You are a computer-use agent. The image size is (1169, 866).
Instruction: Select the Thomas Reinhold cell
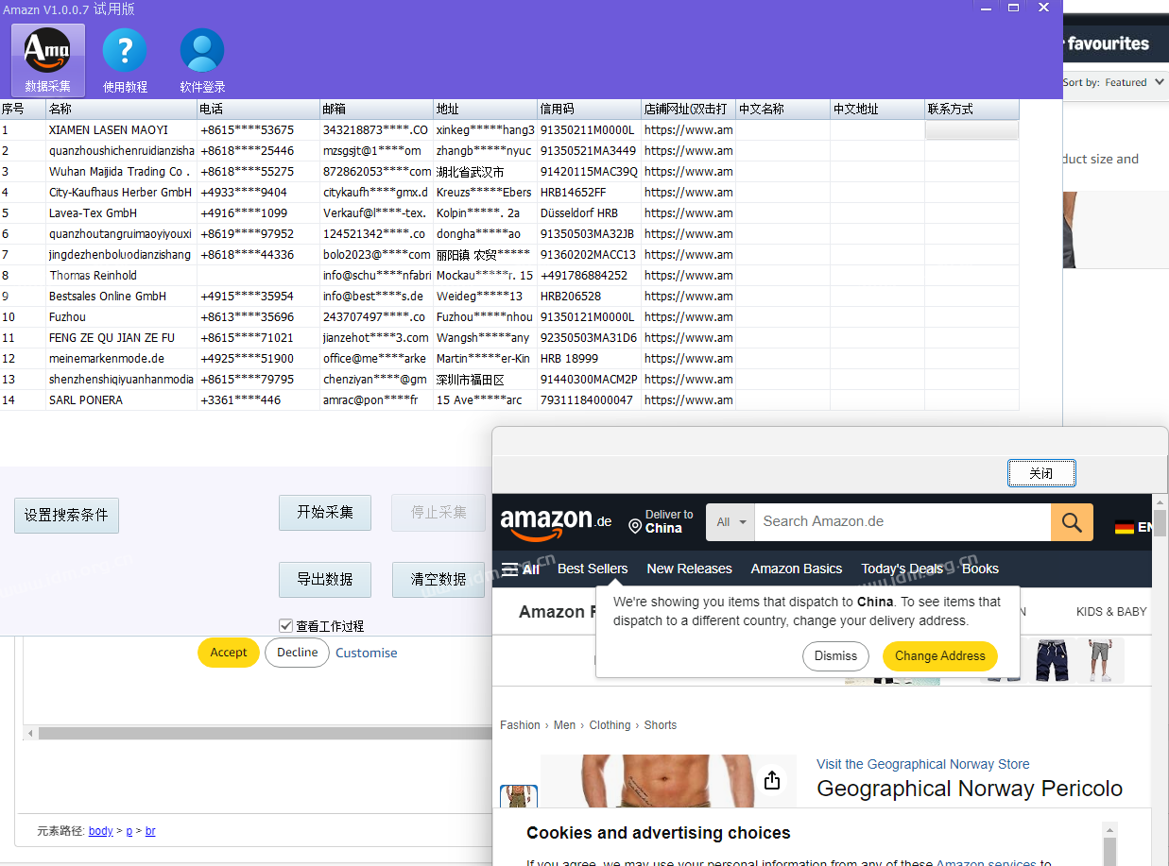122,275
